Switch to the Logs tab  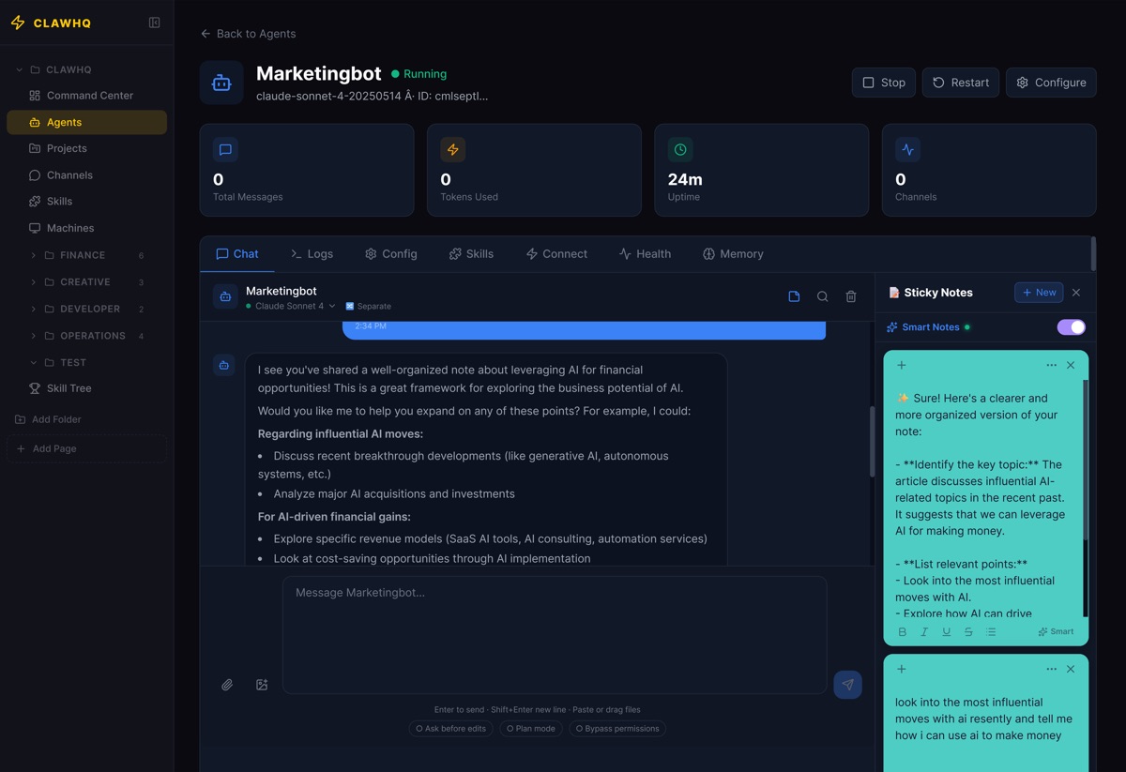[312, 253]
